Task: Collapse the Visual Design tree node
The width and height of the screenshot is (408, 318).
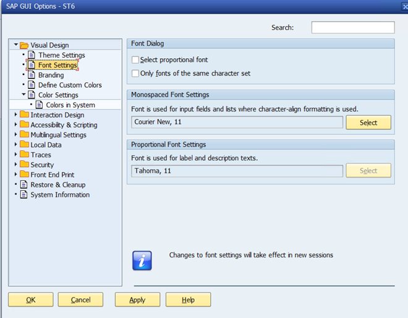Action: pos(16,45)
